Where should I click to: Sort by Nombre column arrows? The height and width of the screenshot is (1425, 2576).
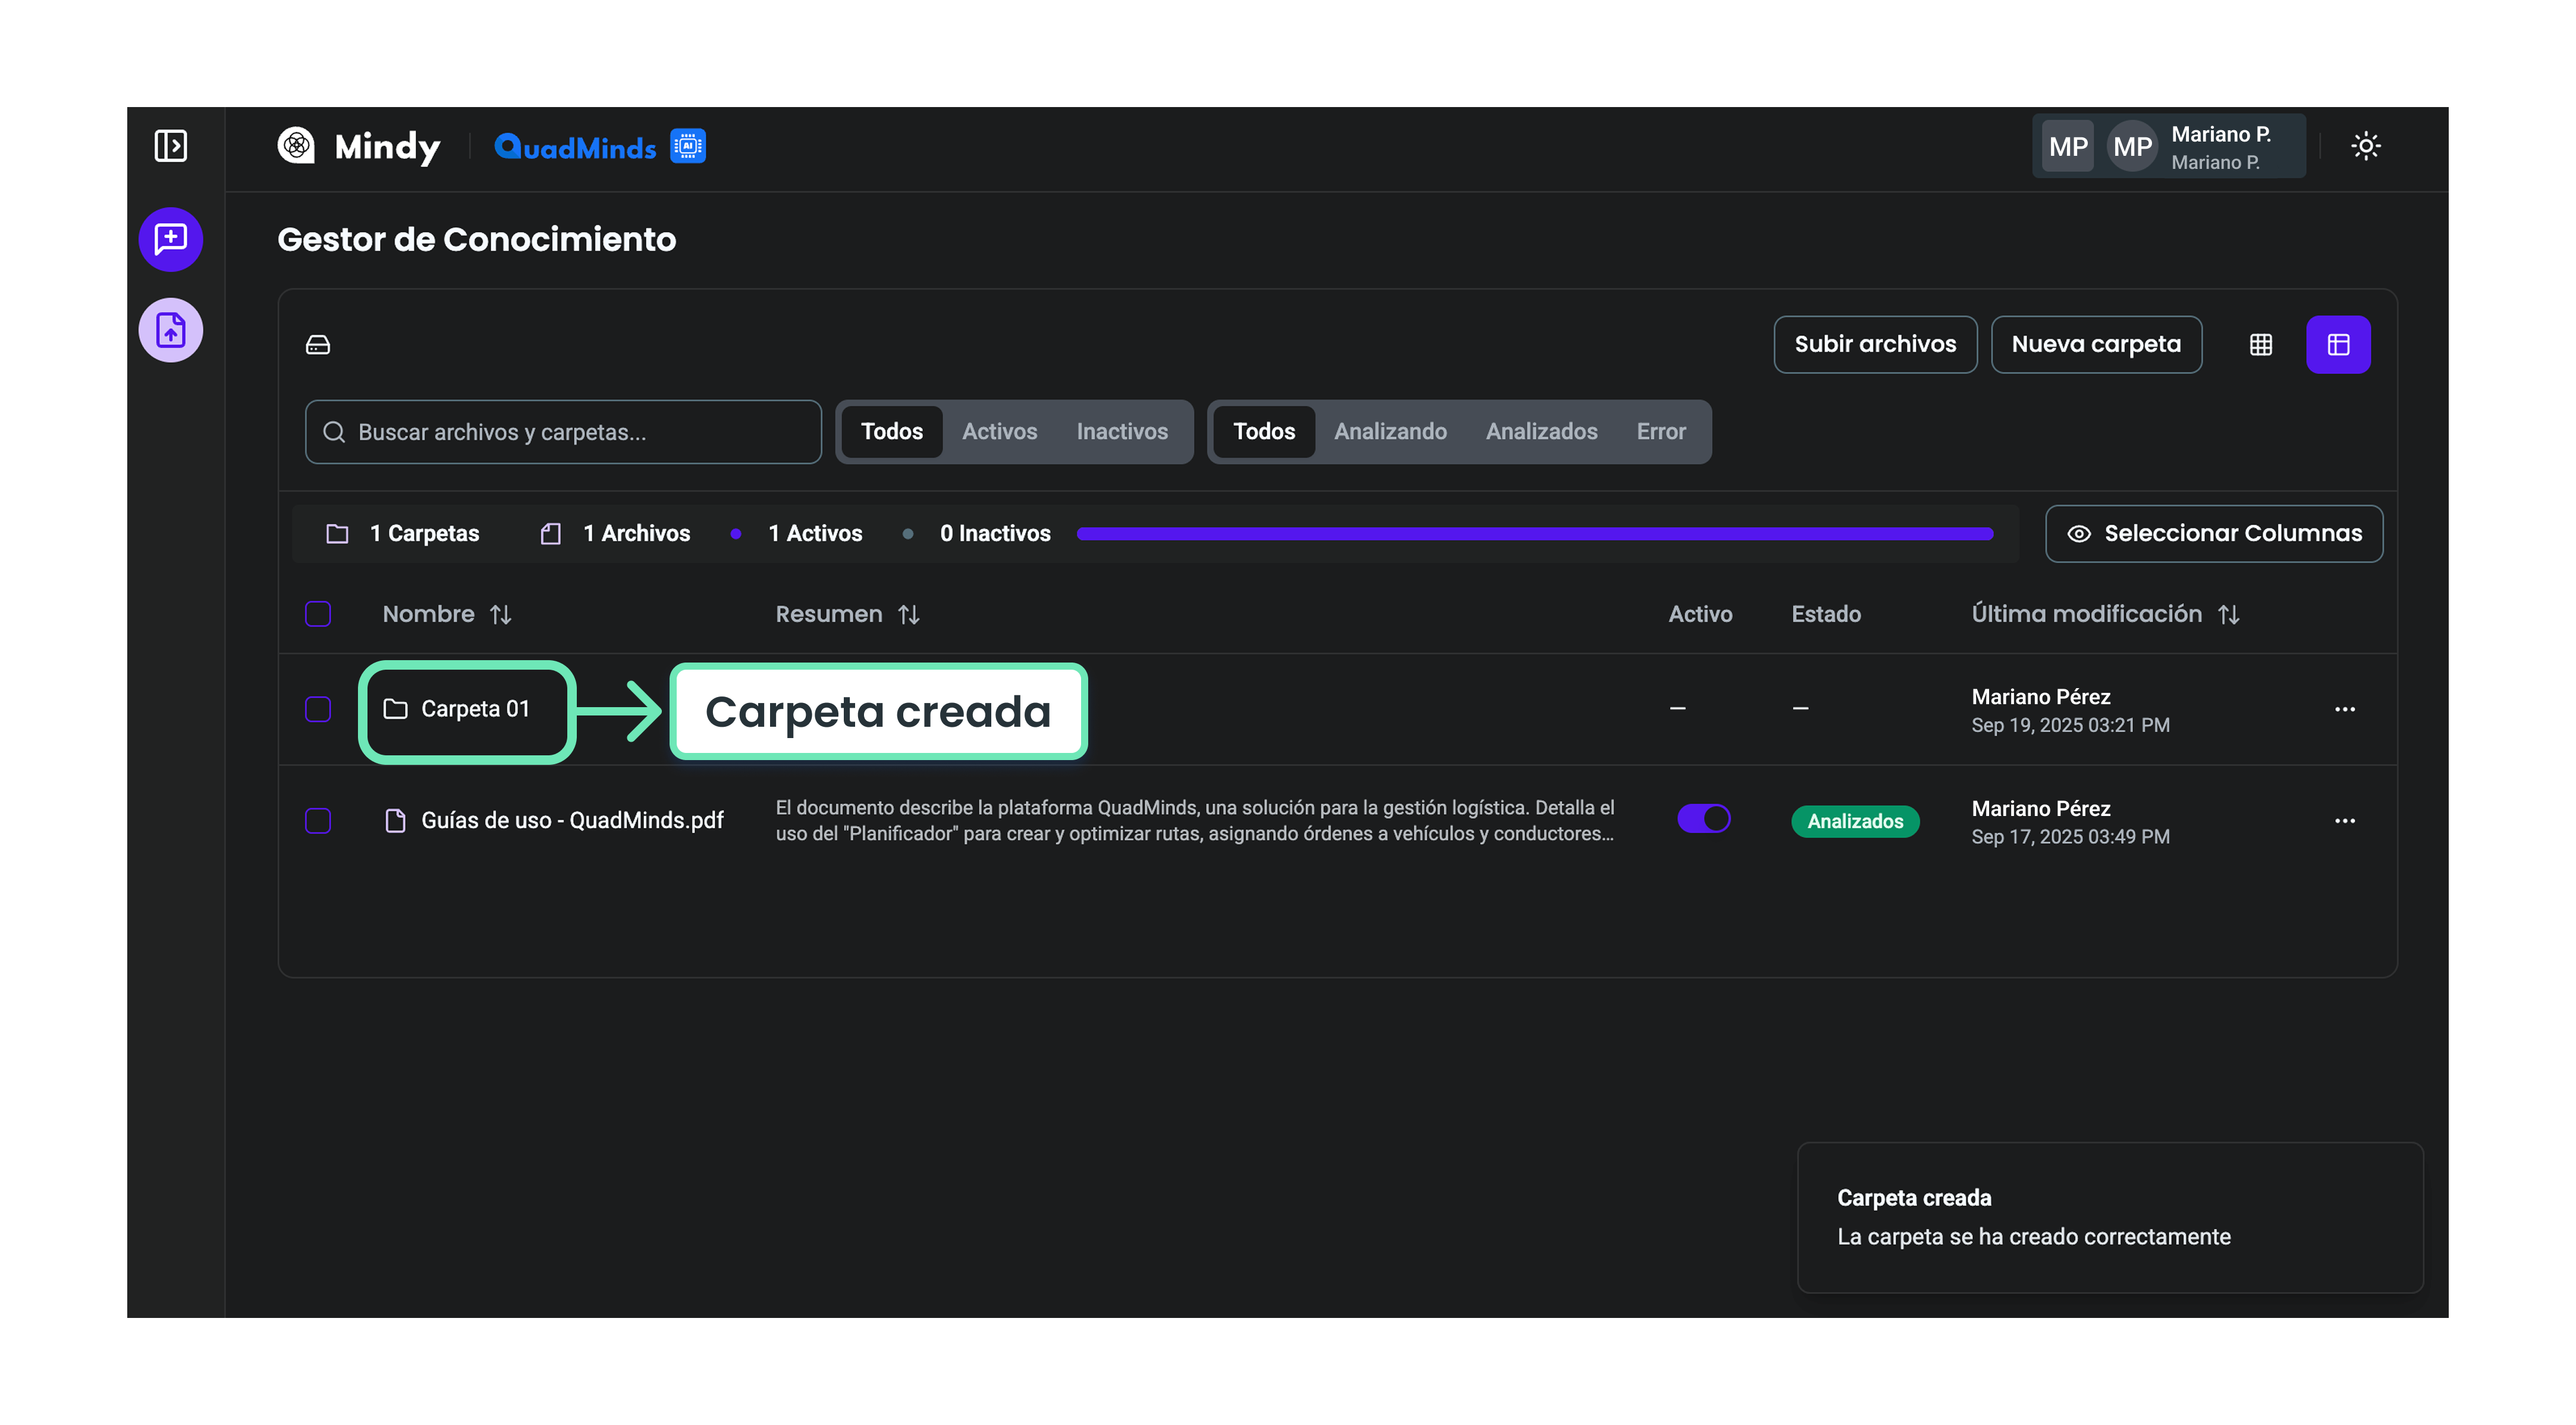coord(501,615)
